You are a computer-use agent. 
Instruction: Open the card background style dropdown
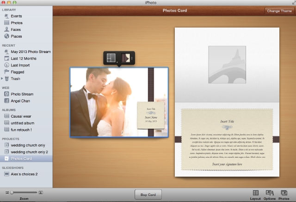click(126, 58)
